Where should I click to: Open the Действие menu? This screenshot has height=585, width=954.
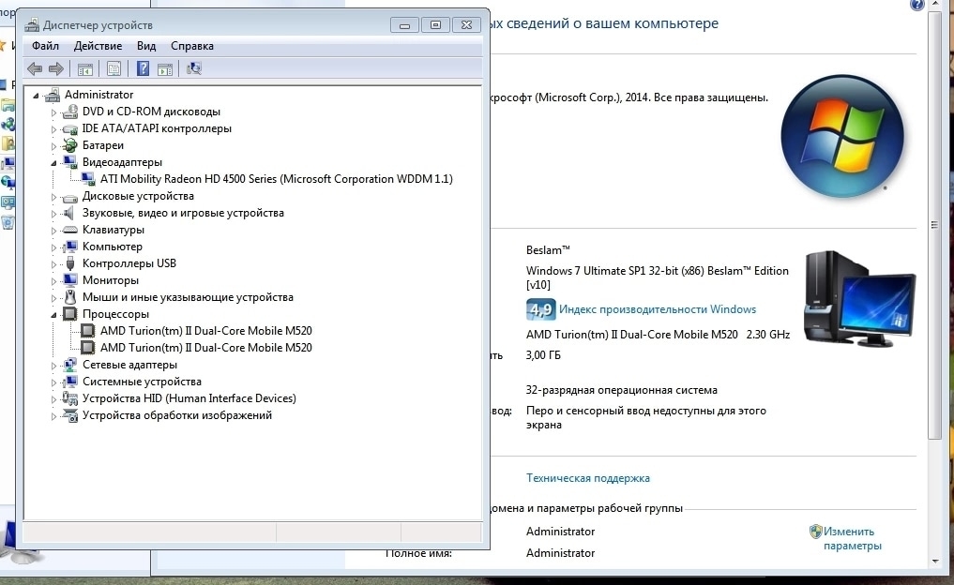point(98,46)
